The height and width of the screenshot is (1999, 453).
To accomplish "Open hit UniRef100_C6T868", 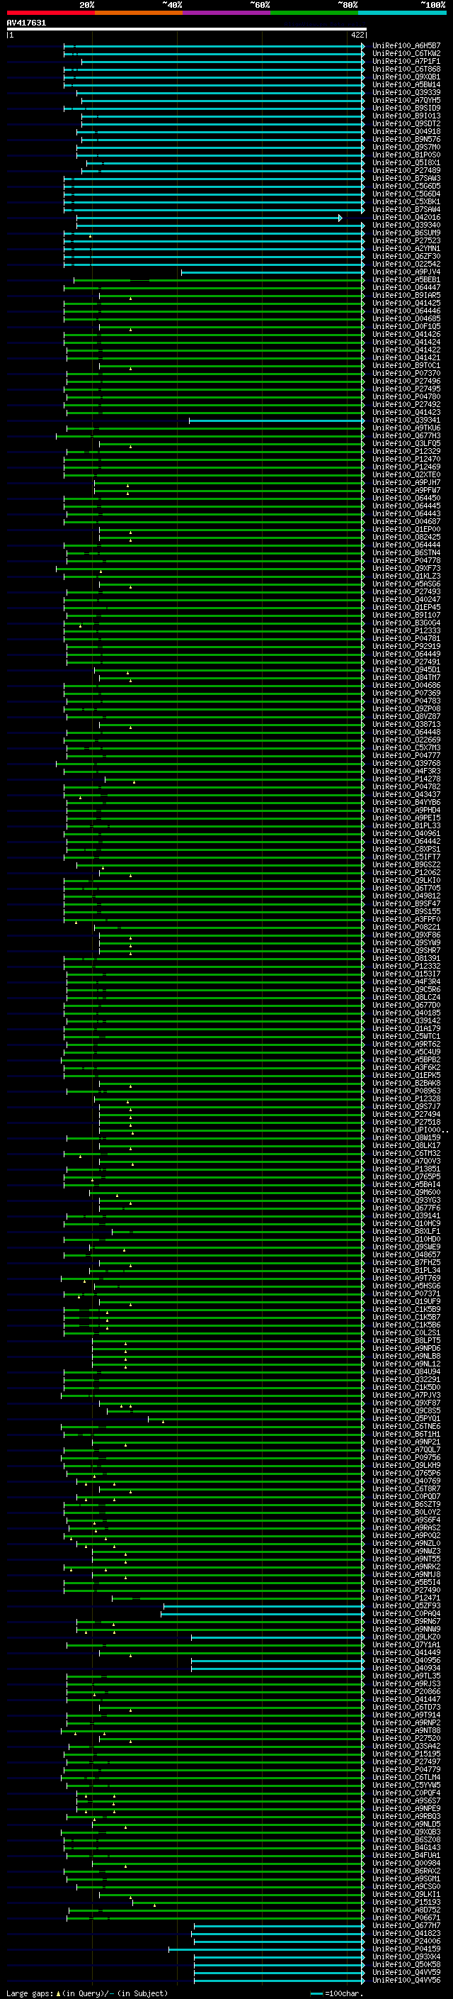I will pos(406,69).
